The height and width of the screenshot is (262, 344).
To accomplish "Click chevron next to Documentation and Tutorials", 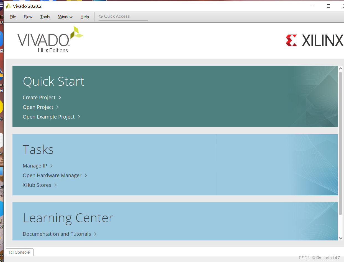I will [95, 234].
